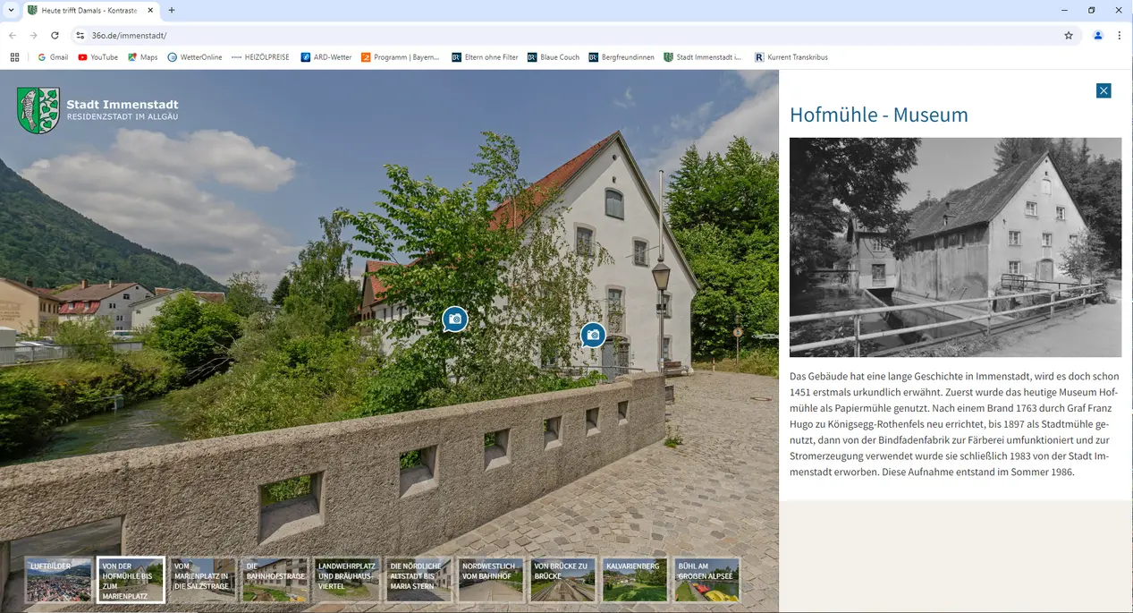Open the Chrome profile icon
Screen dimensions: 1133x613
(1098, 36)
